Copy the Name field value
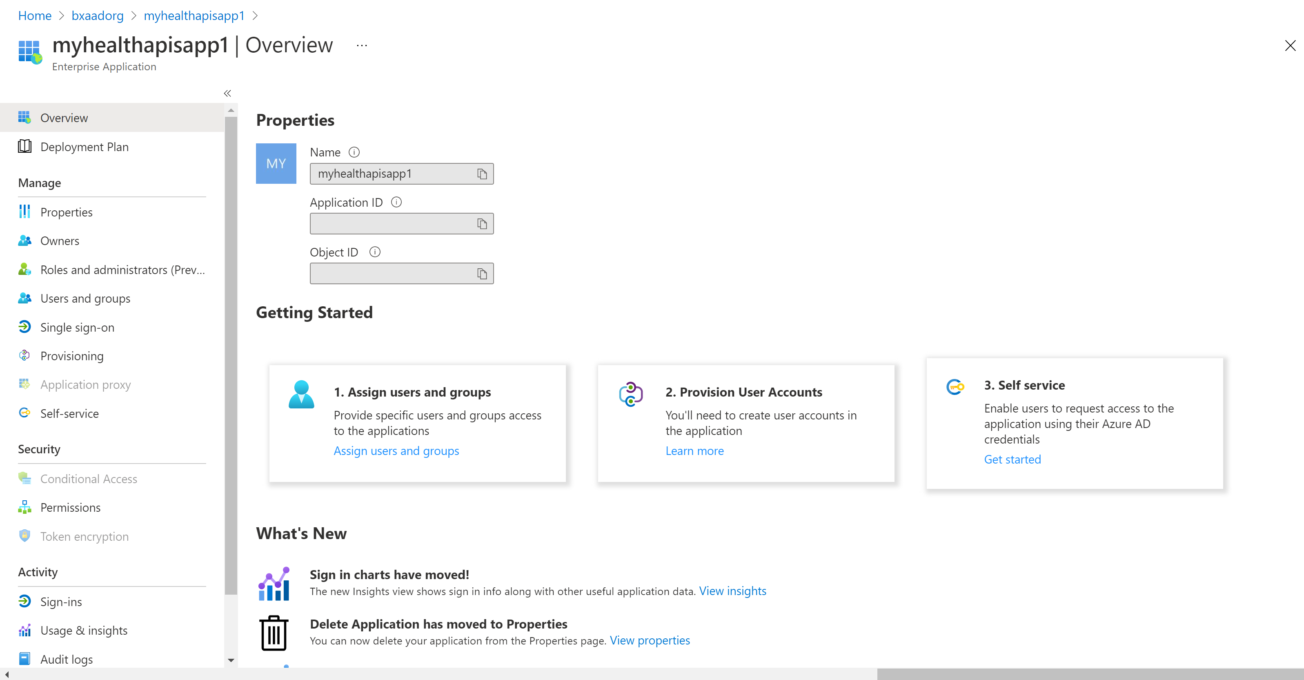 click(x=482, y=174)
